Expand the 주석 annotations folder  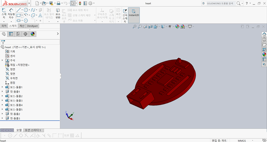click(x=2, y=60)
